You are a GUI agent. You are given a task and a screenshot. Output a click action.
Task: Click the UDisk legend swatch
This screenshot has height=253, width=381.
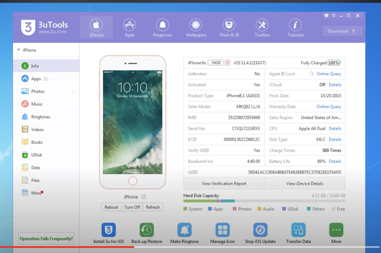284,209
